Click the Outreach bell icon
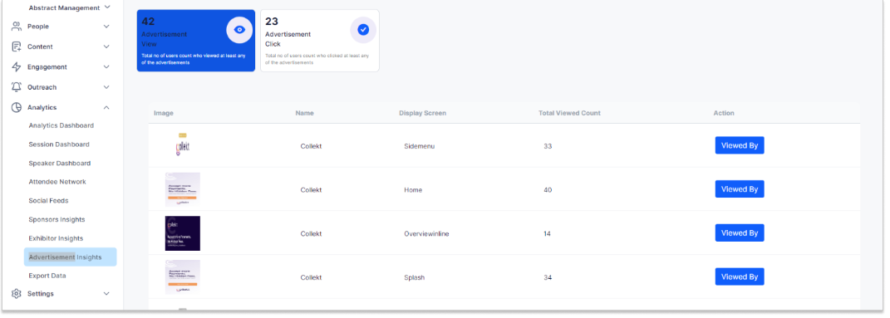The image size is (890, 318). coord(17,87)
